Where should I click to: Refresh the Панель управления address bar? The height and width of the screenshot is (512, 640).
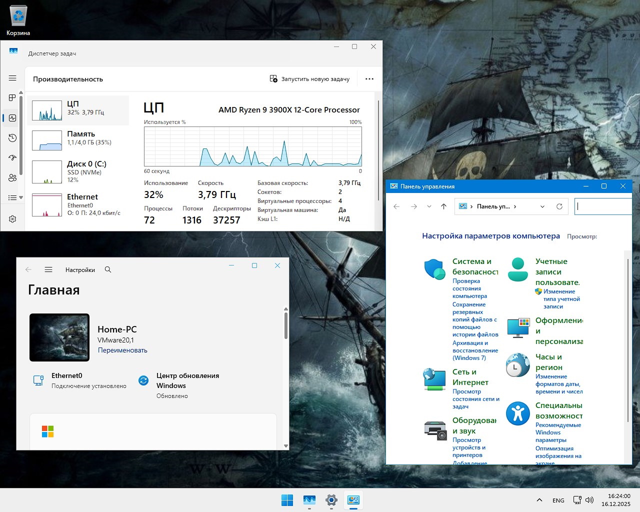(x=559, y=206)
